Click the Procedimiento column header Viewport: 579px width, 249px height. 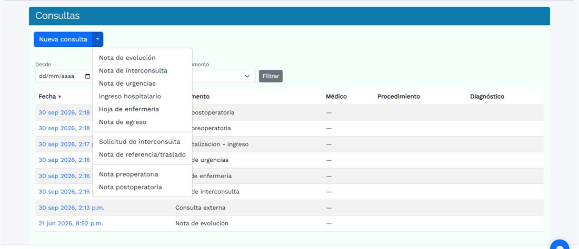399,97
